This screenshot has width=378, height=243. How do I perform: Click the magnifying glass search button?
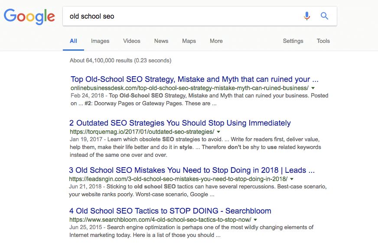pyautogui.click(x=324, y=16)
